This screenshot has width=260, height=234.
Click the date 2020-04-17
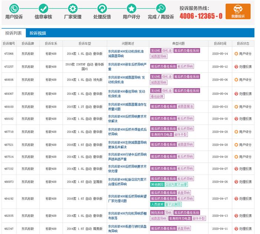coord(220,199)
